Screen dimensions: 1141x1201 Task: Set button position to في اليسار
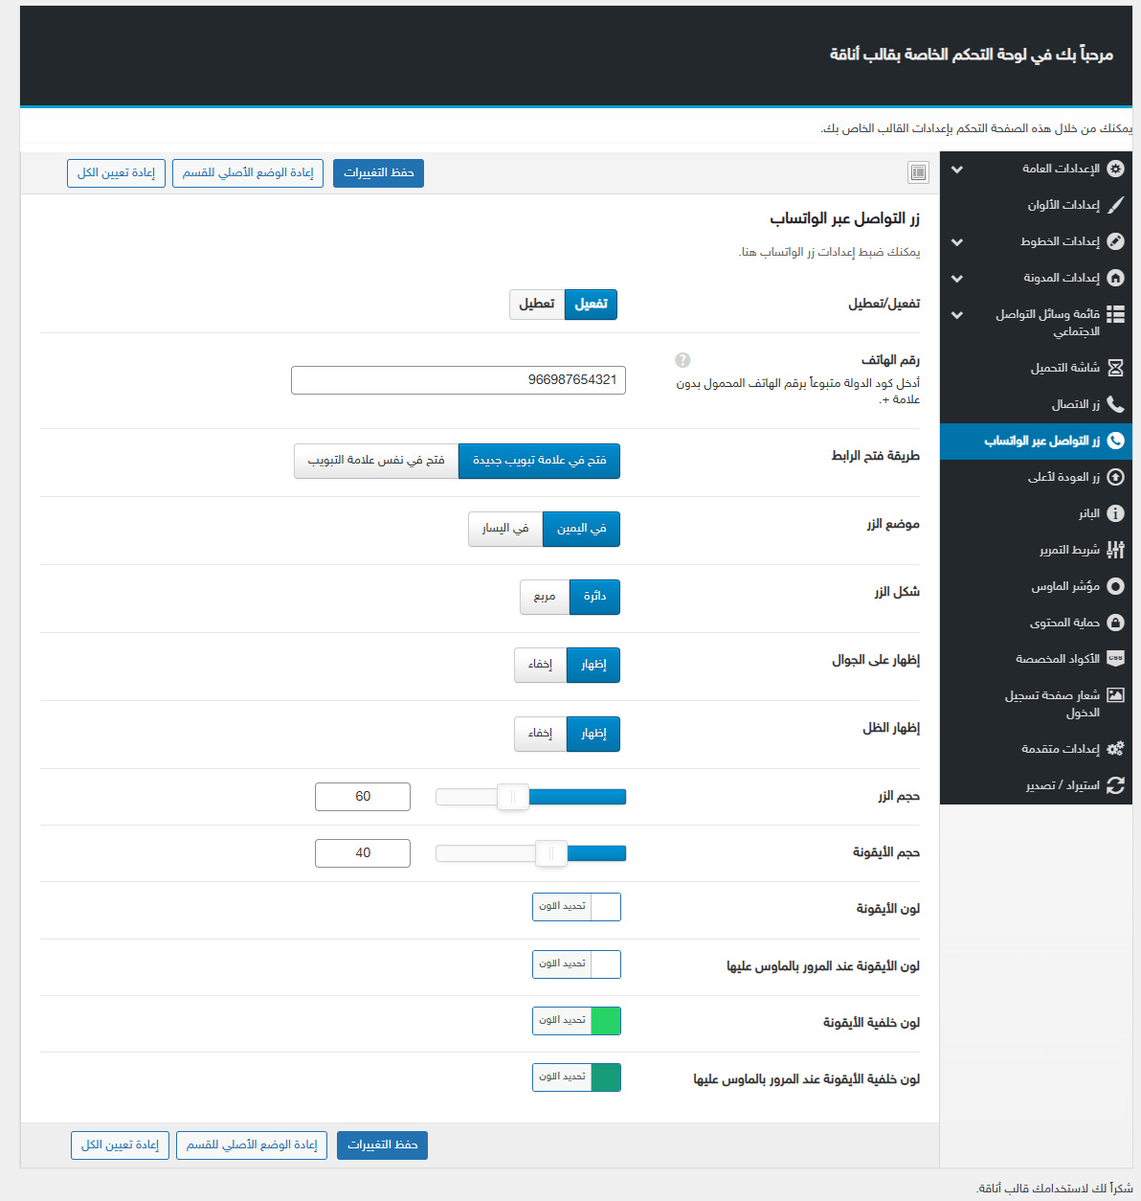point(505,529)
